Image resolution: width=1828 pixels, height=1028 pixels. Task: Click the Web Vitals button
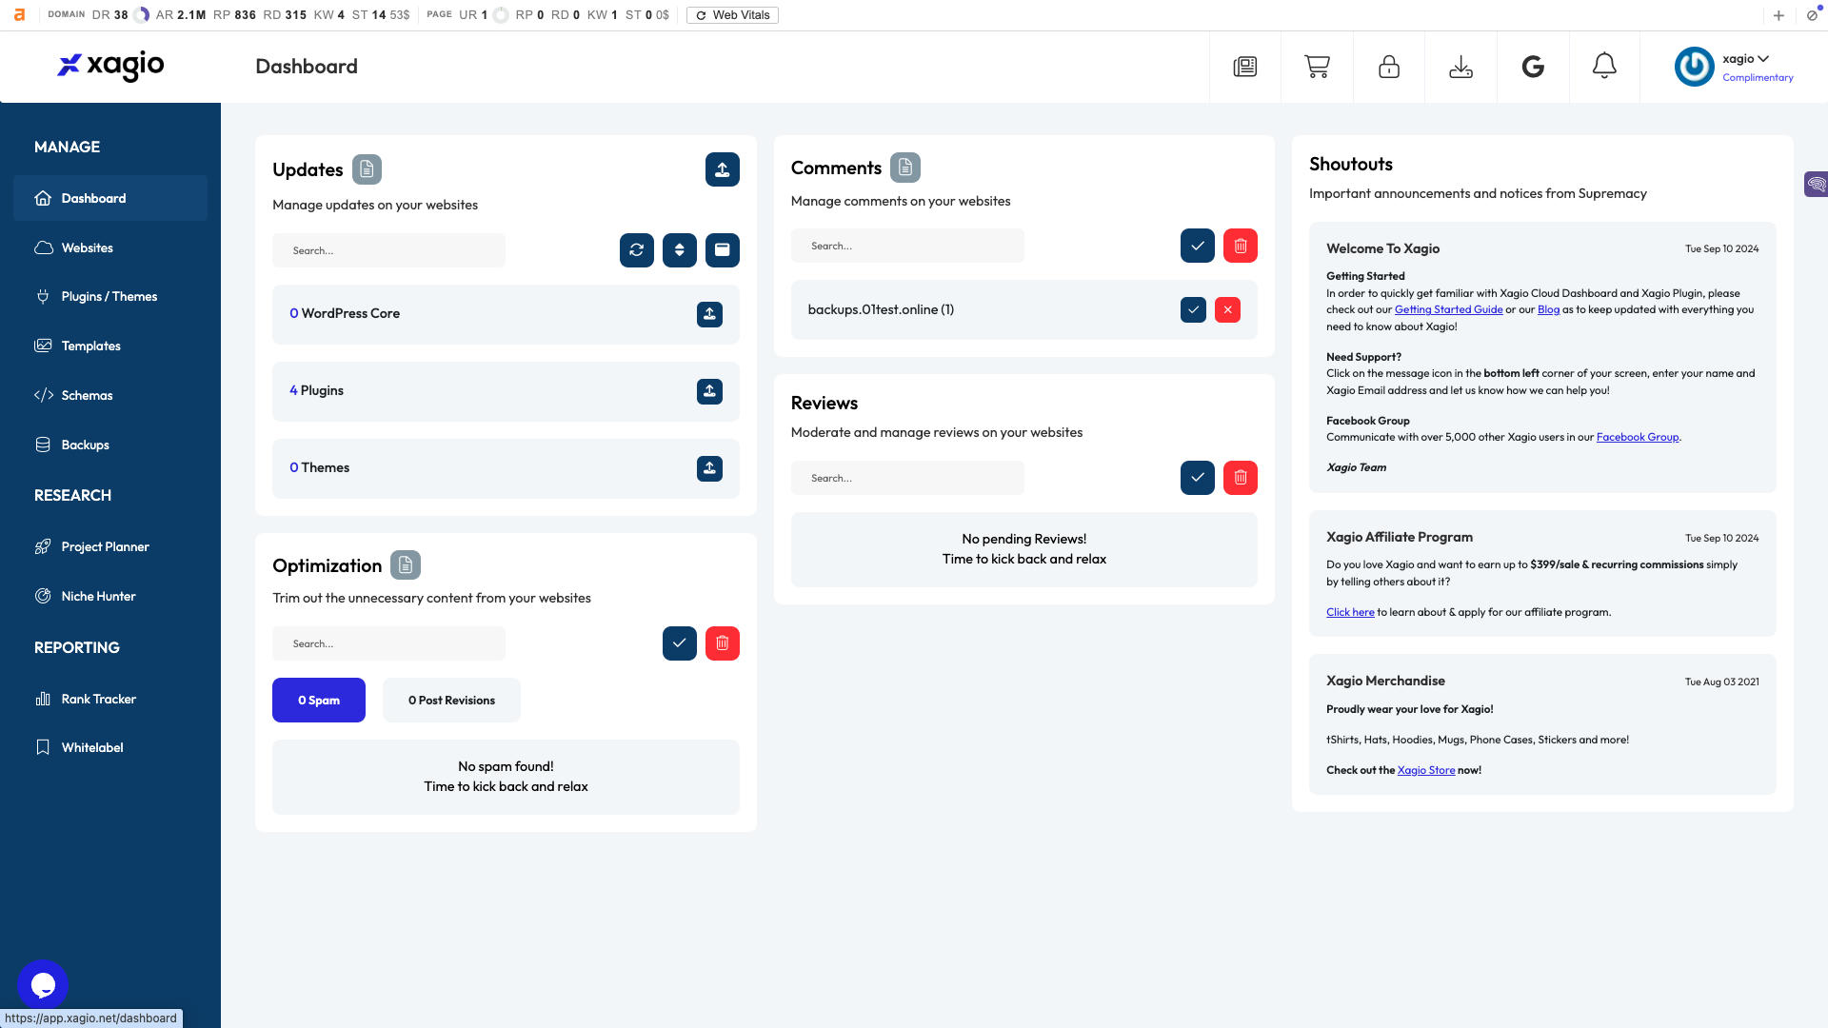coord(732,15)
